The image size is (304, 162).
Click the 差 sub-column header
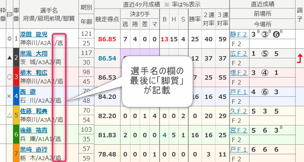click(x=145, y=24)
